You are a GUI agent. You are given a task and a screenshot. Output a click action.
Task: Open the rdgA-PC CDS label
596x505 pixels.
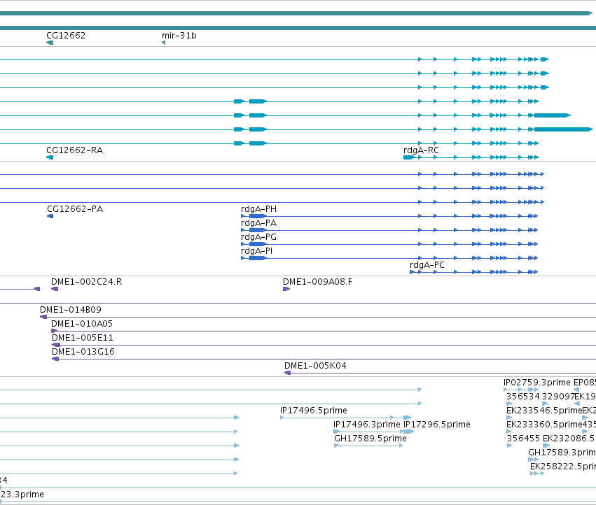click(427, 265)
